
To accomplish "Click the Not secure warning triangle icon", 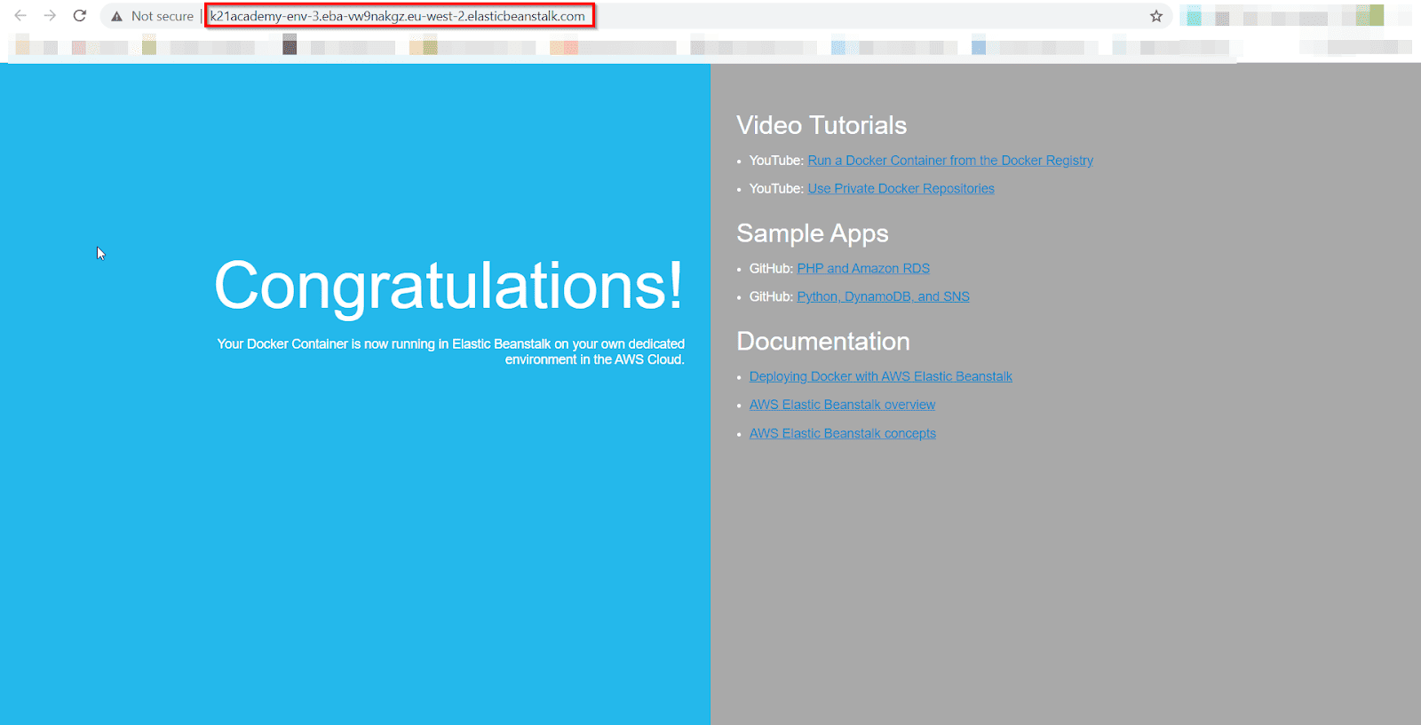I will coord(116,17).
